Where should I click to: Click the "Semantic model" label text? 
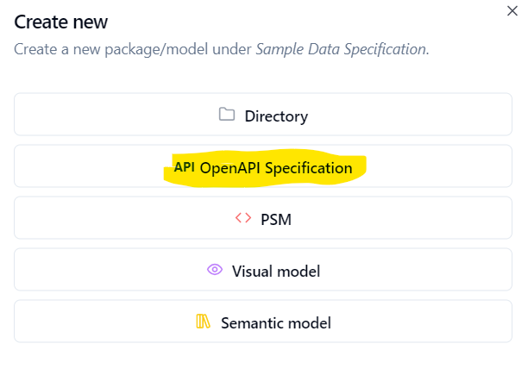coord(276,323)
